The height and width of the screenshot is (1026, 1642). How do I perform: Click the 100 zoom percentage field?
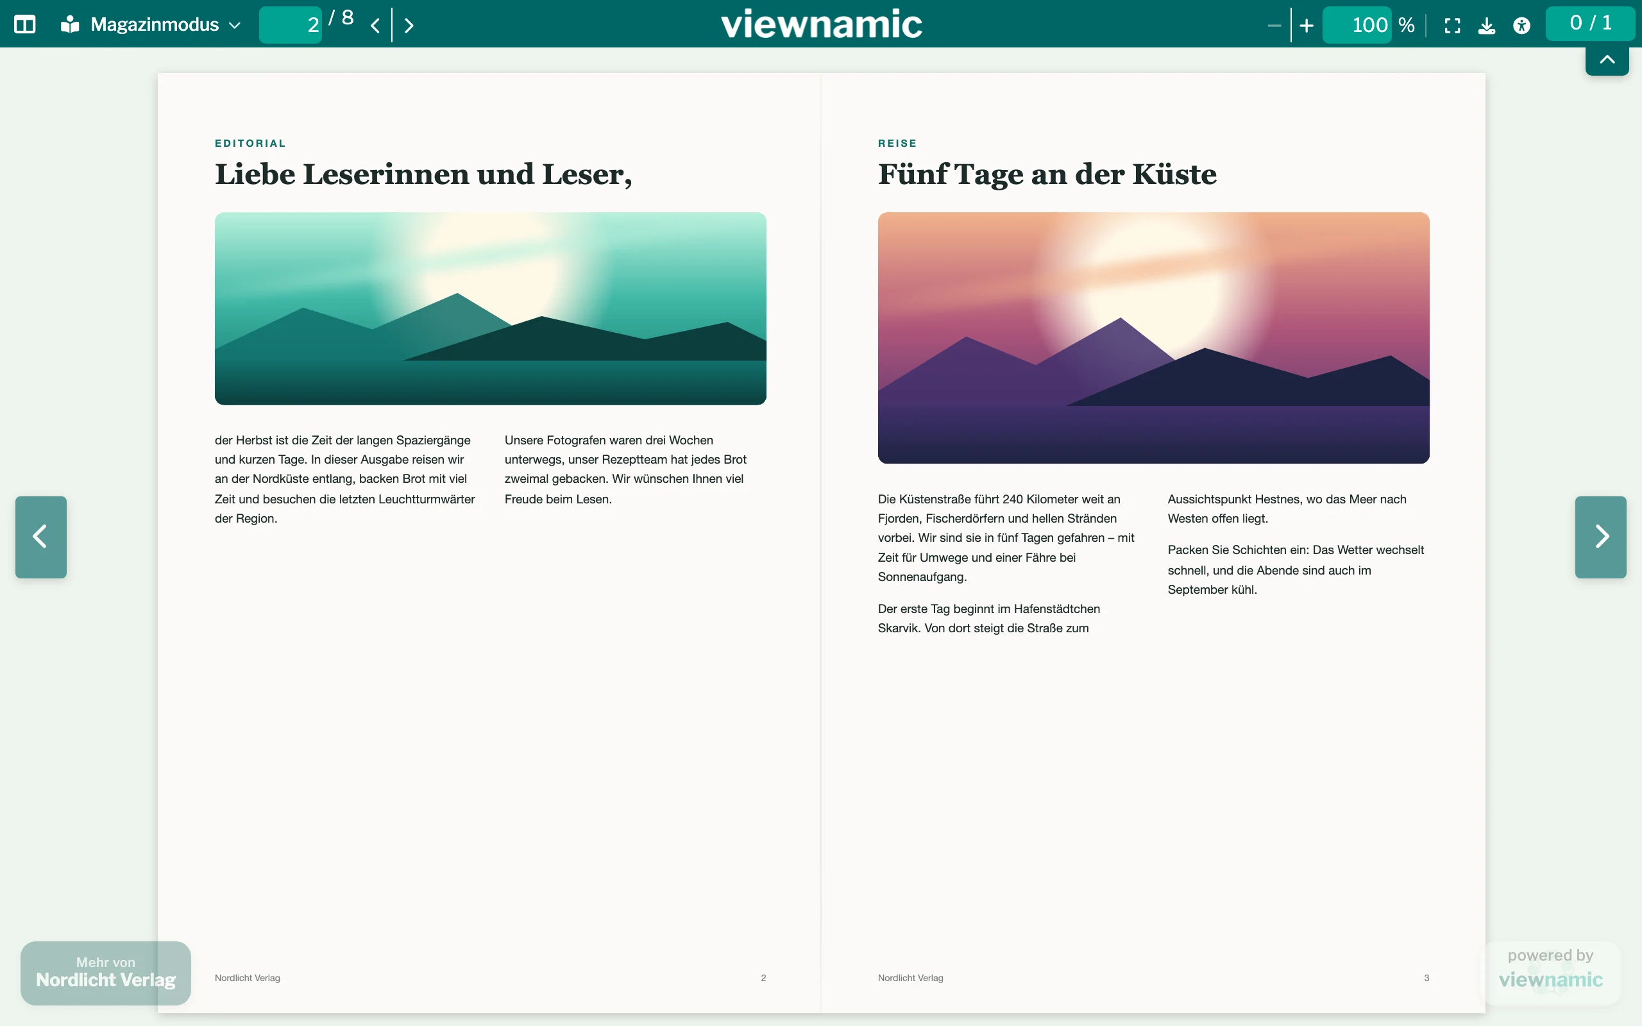click(1357, 25)
